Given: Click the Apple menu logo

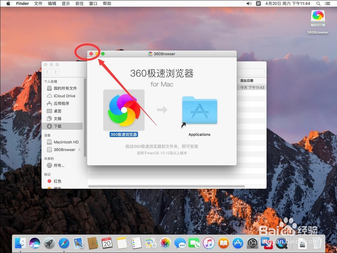Looking at the screenshot, I should [x=8, y=3].
